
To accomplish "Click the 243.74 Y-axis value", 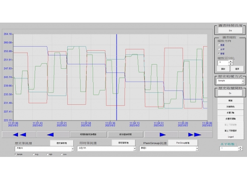I will (8, 77).
